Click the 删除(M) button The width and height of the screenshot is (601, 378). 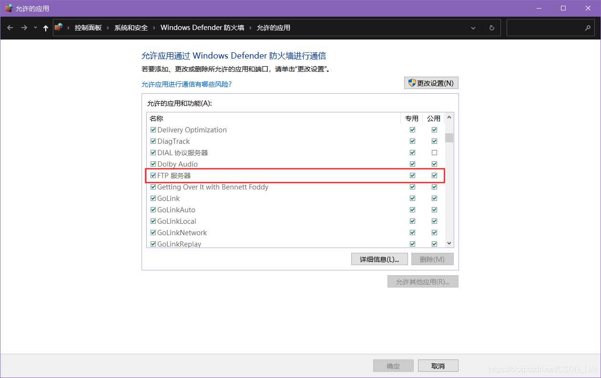coord(432,259)
